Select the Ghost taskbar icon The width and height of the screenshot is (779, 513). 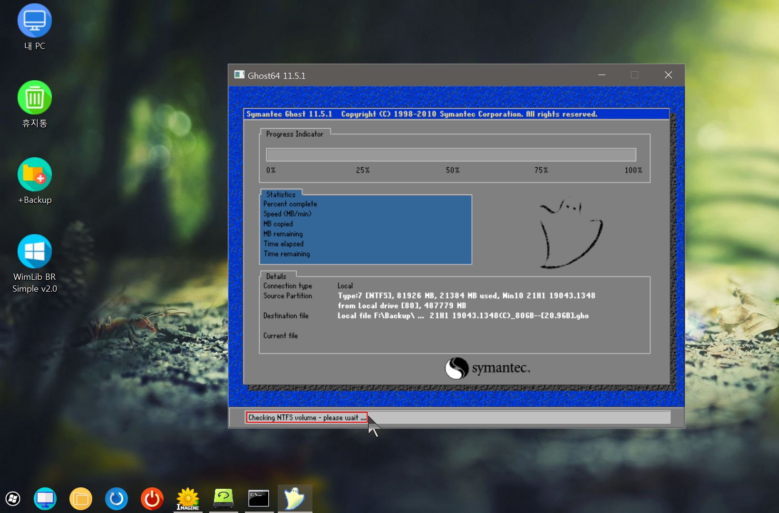[x=295, y=499]
